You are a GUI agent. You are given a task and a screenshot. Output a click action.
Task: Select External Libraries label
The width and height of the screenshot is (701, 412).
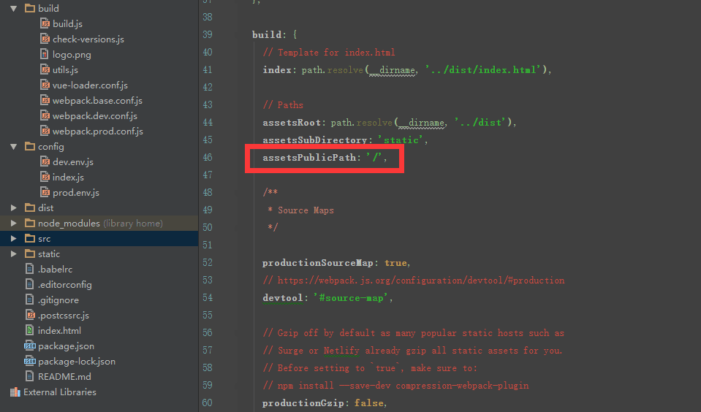tap(60, 392)
